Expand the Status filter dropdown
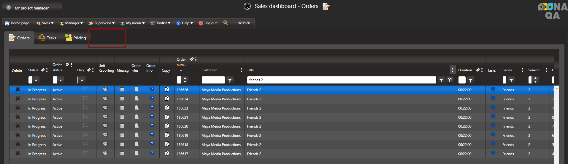The image size is (568, 164). coord(36,80)
